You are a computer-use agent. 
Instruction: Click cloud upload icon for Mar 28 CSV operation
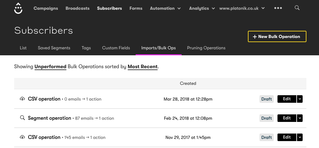22,99
